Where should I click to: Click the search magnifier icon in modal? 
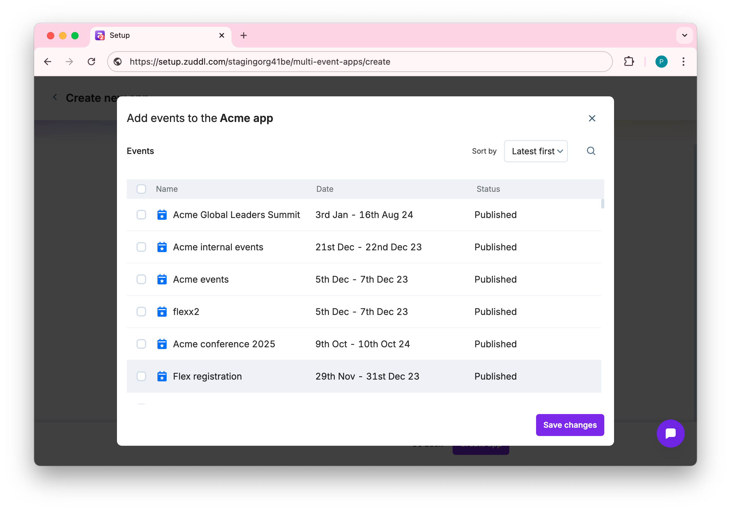[591, 151]
